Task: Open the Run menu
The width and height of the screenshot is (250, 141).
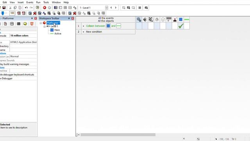Action: pyautogui.click(x=38, y=2)
